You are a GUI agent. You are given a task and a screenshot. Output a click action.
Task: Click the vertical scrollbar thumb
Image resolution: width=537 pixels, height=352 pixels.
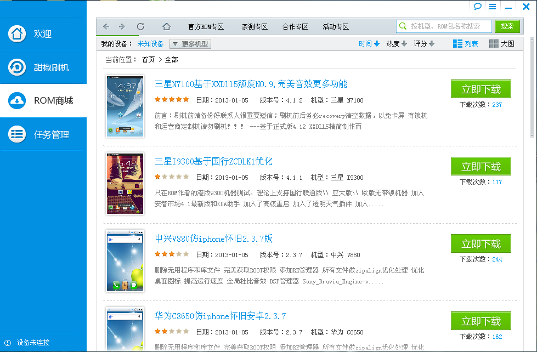tap(532, 87)
